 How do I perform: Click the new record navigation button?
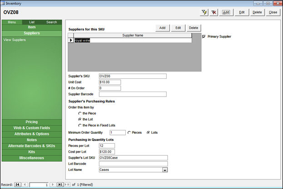pyautogui.click(x=67, y=184)
